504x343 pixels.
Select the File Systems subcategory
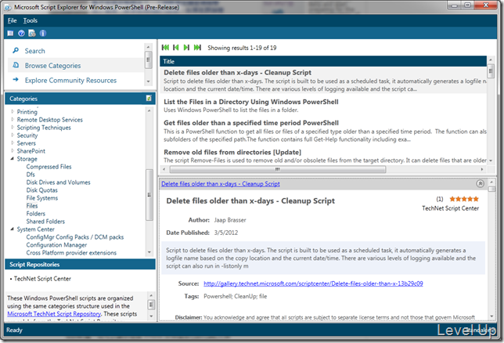[x=42, y=198]
